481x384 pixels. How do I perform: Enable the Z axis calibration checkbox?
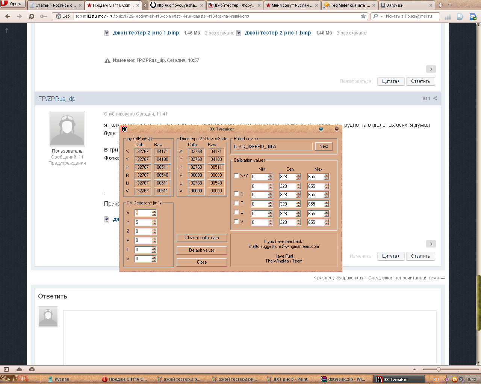click(236, 193)
